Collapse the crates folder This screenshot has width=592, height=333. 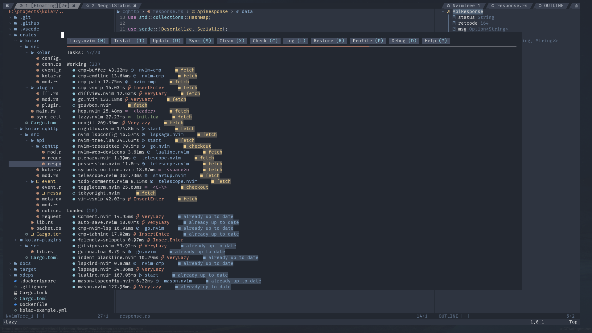coord(10,35)
